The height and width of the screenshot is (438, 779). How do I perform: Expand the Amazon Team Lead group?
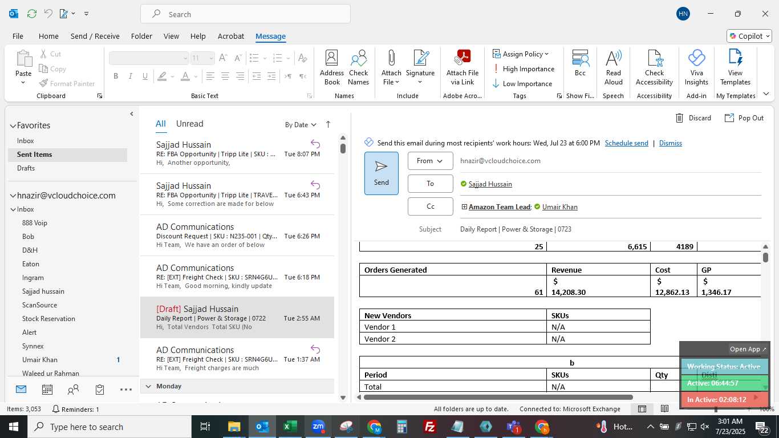pos(464,207)
